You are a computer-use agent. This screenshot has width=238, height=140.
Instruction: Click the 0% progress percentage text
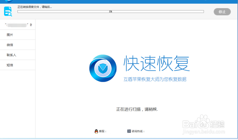click(x=111, y=11)
